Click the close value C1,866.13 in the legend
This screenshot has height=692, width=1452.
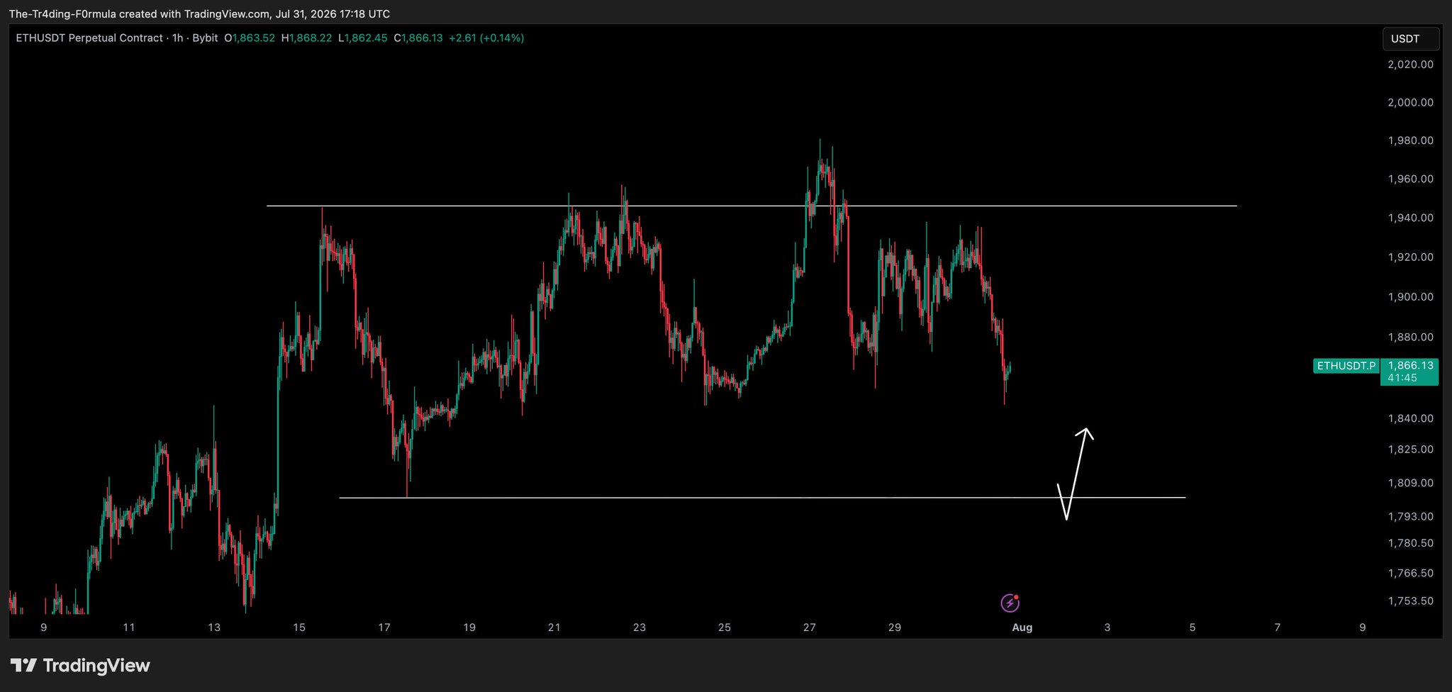[x=418, y=38]
